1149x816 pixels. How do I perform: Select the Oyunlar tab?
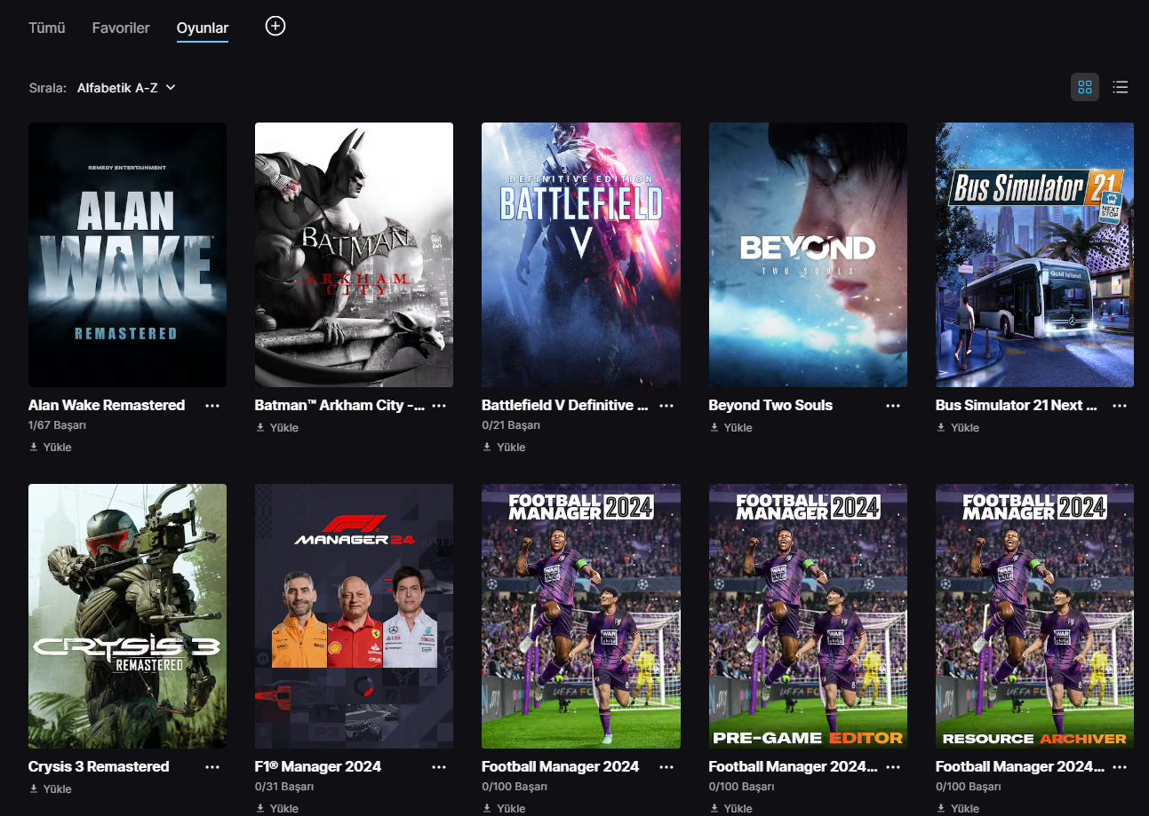[203, 28]
